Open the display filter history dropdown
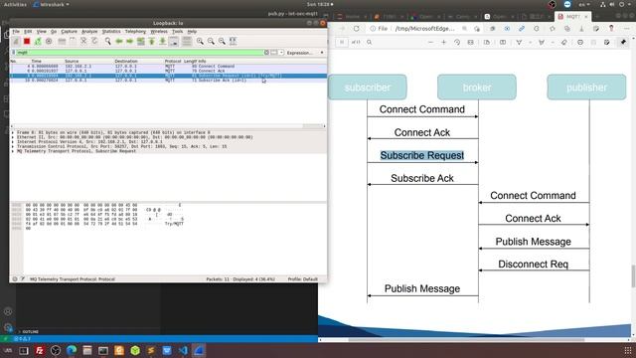Image resolution: width=636 pixels, height=358 pixels. tap(281, 53)
